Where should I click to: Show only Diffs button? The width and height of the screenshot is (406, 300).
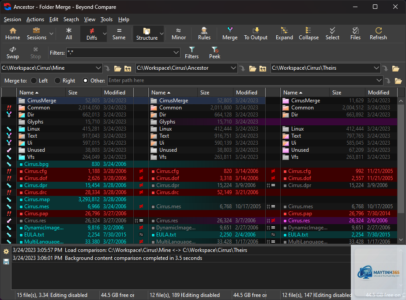[92, 34]
